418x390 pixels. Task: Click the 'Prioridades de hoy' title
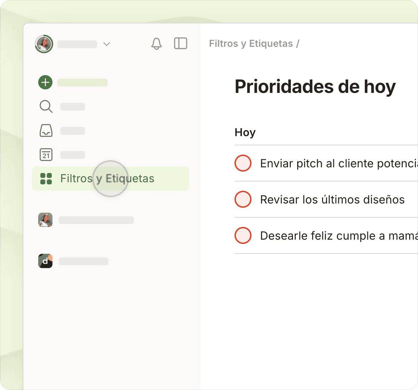[315, 87]
